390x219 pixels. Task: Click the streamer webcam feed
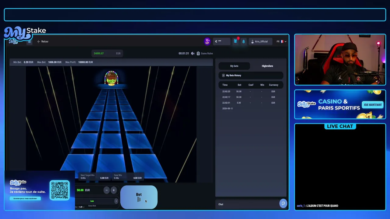[x=340, y=60]
